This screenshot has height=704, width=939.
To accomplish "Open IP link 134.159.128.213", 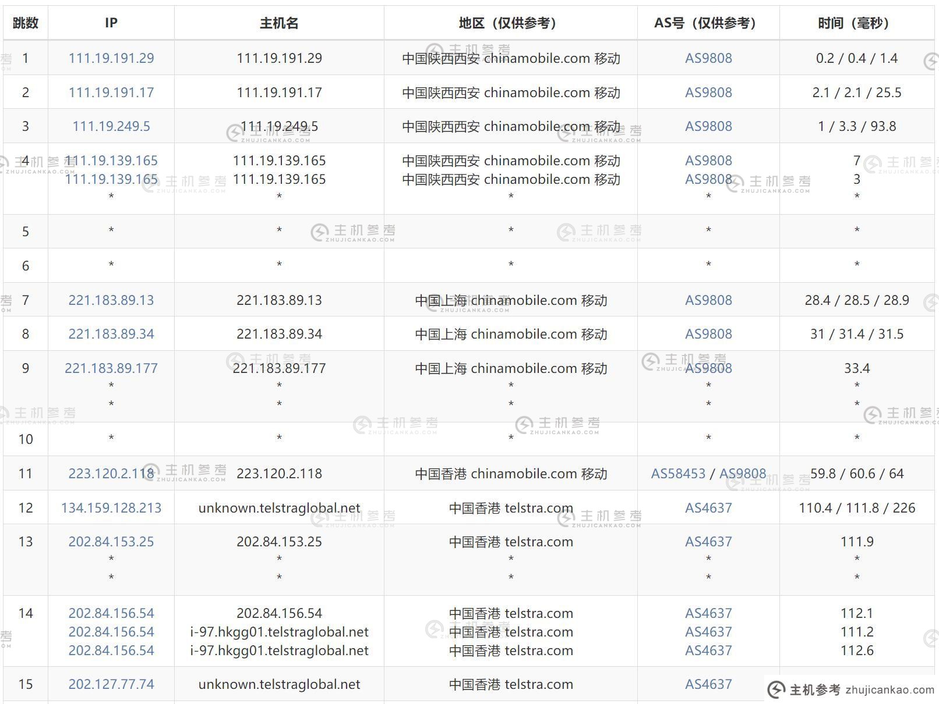I will 111,508.
